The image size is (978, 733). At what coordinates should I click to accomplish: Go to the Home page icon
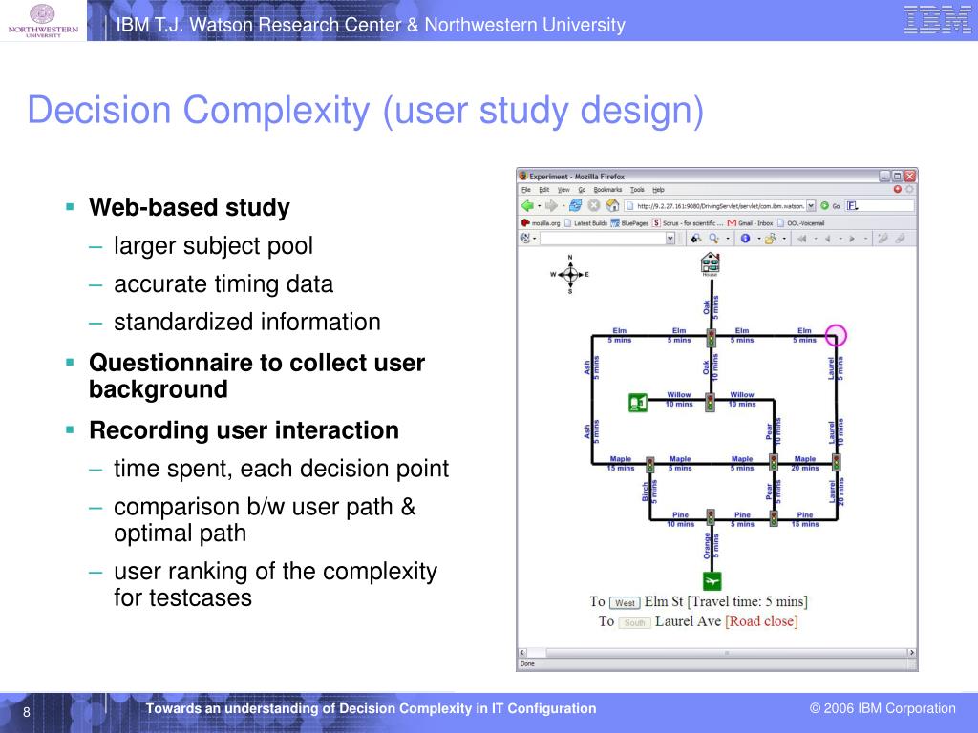tap(612, 205)
